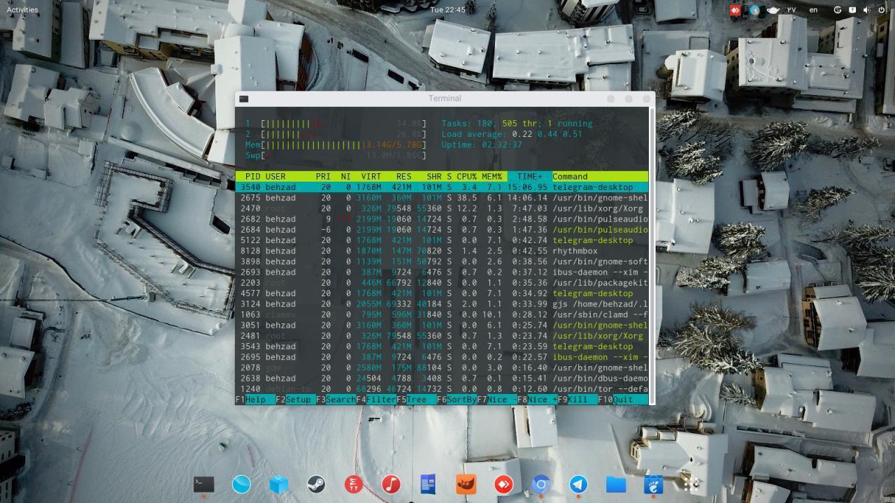Click the volume speaker icon in top bar

[x=868, y=10]
